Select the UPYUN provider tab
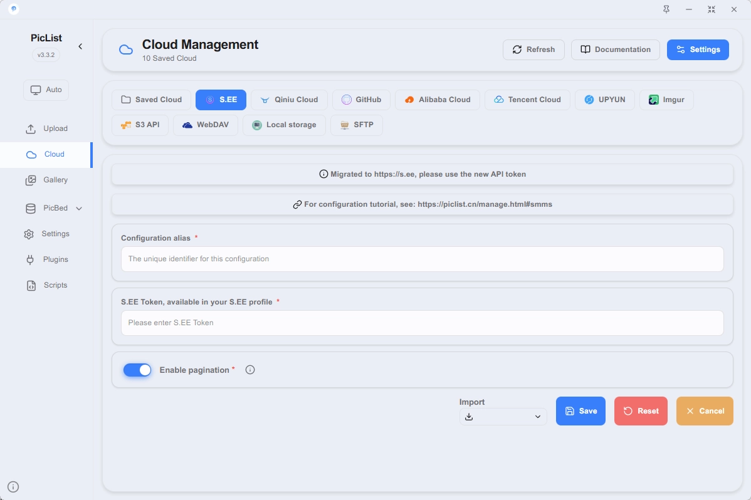Image resolution: width=751 pixels, height=500 pixels. click(605, 100)
